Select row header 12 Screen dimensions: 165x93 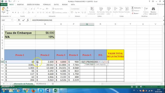pyautogui.click(x=2, y=68)
